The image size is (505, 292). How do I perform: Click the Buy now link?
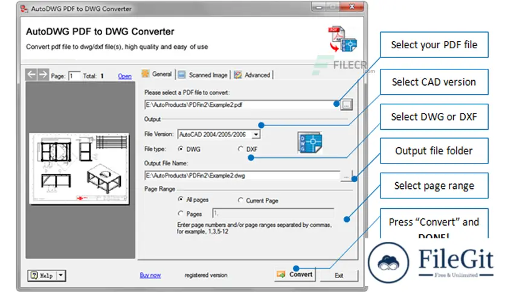pos(150,275)
